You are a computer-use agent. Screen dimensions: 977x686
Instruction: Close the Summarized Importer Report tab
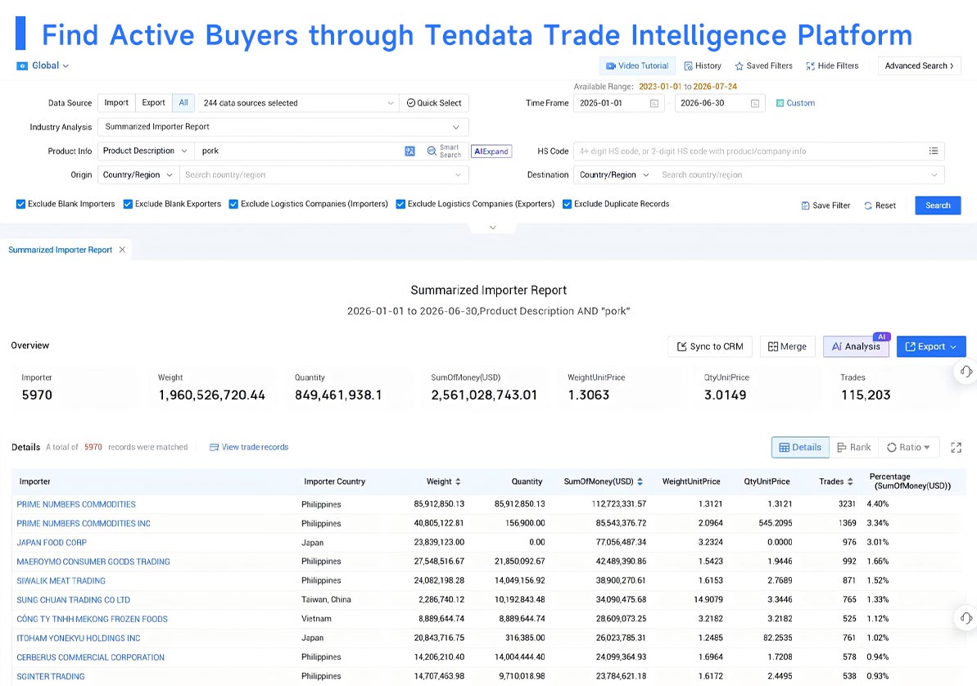coord(122,250)
